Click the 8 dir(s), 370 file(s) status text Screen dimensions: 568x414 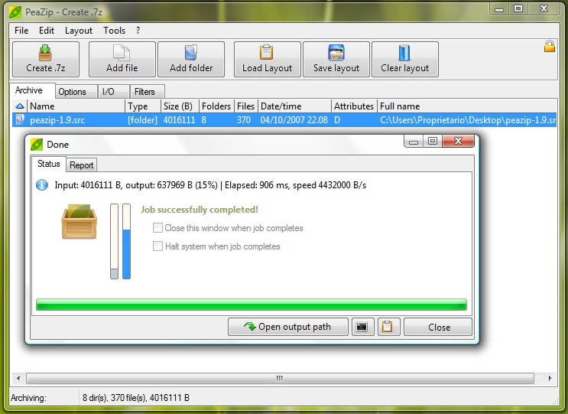[136, 398]
